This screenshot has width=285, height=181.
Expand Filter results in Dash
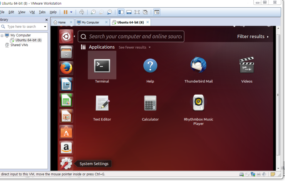pos(253,36)
